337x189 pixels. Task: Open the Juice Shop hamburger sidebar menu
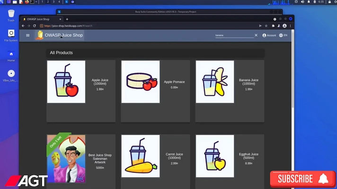(x=28, y=35)
